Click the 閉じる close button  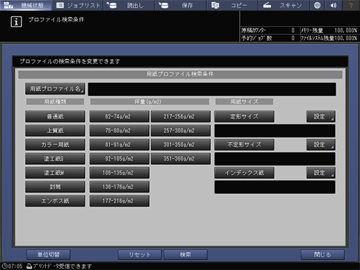pyautogui.click(x=322, y=255)
